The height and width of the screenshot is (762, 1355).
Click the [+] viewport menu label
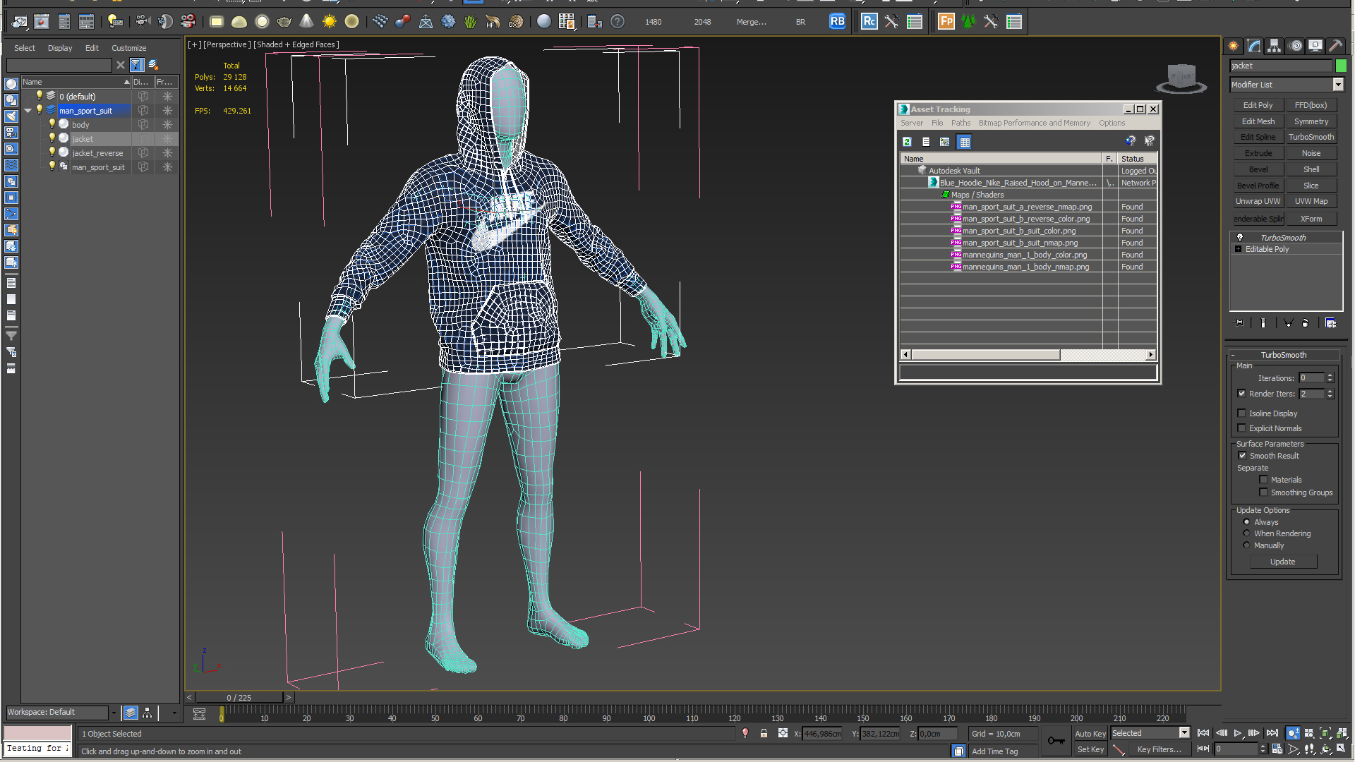coord(194,44)
